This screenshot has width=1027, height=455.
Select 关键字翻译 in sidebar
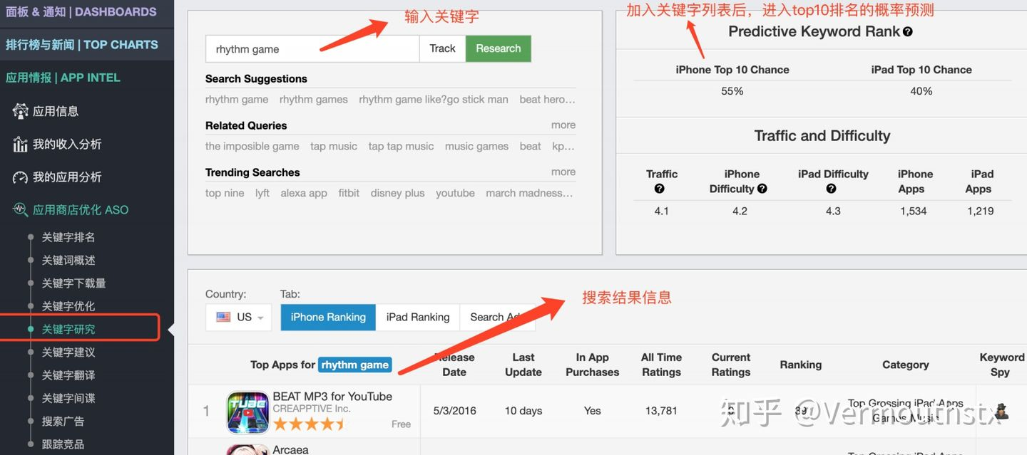point(68,375)
